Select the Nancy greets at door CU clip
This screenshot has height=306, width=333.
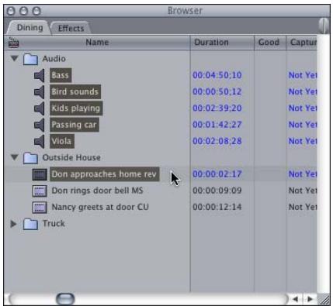(100, 208)
